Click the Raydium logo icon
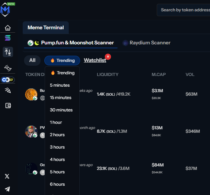This screenshot has width=210, height=195. [x=125, y=43]
